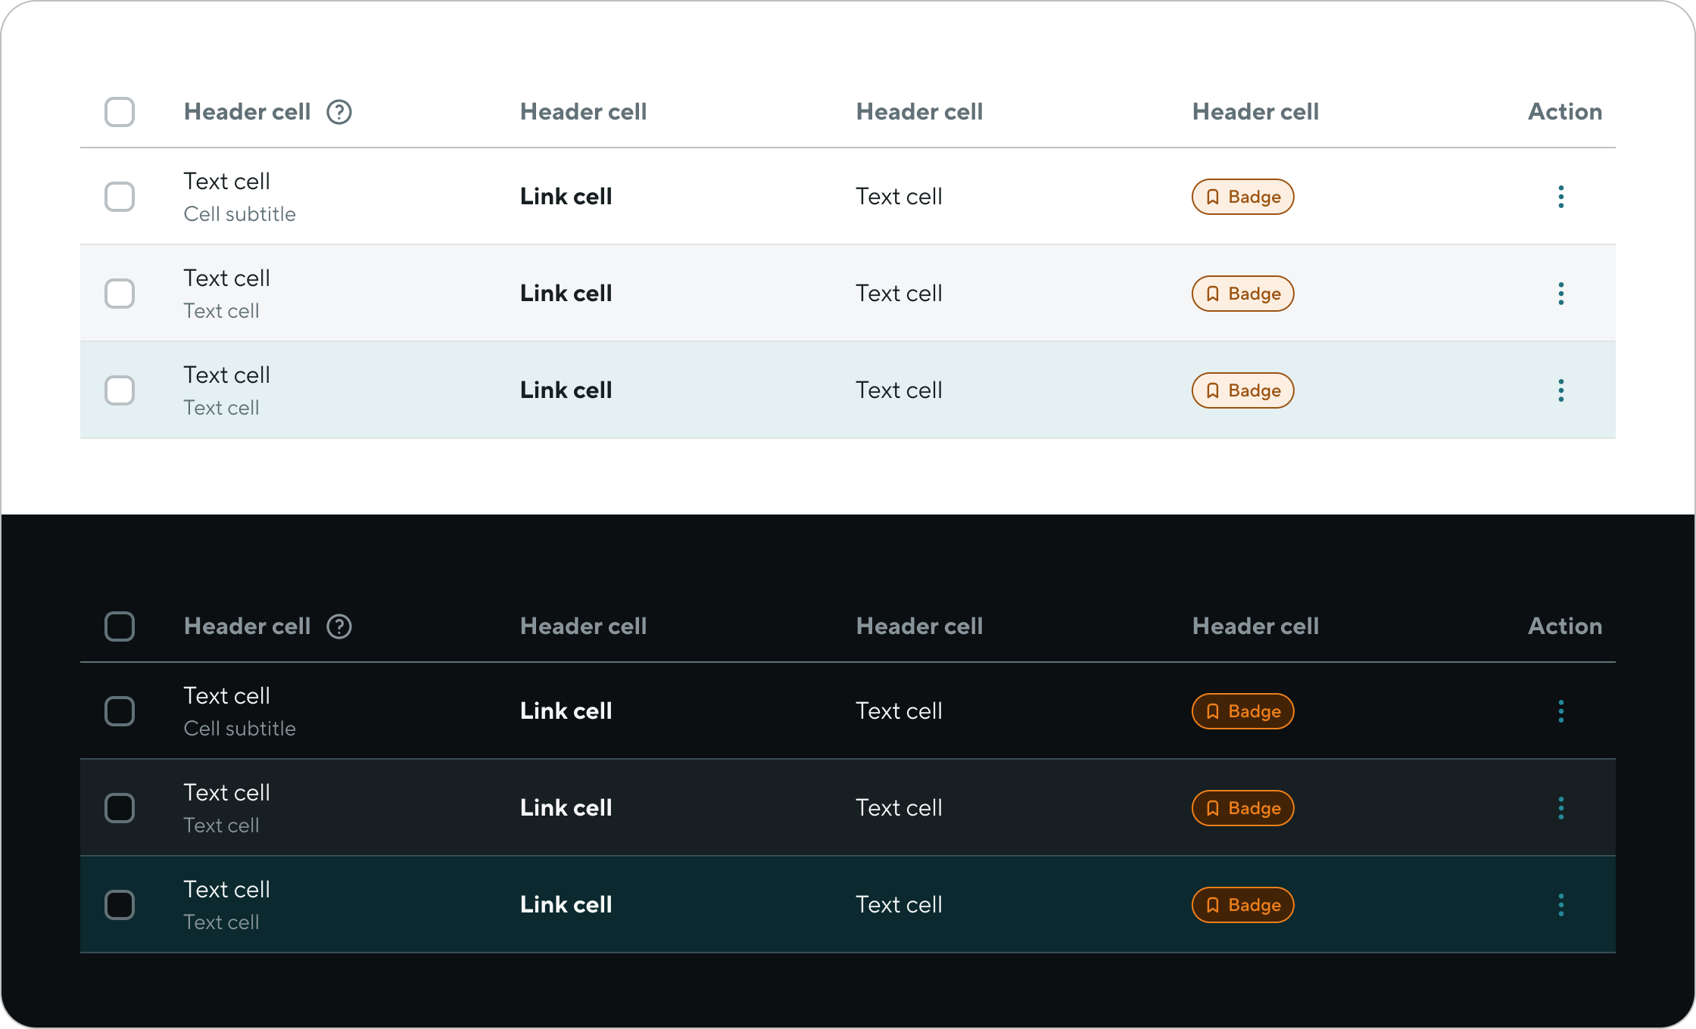Open Link cell in the dark teal row
Viewport: 1696px width, 1029px height.
(566, 905)
